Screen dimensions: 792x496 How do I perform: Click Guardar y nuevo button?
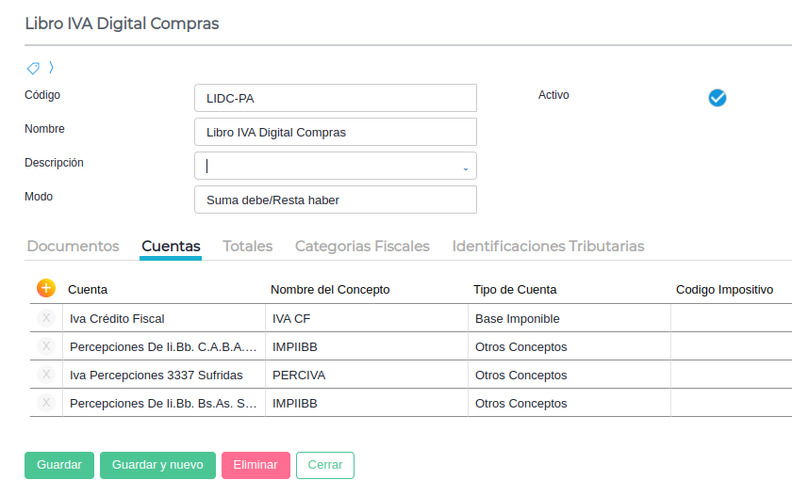(x=157, y=465)
